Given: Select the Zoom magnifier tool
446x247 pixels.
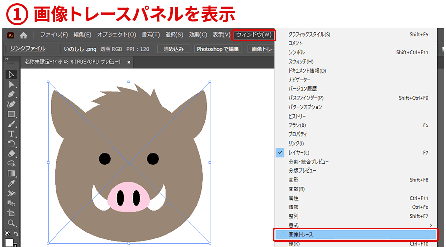Looking at the screenshot, I should click(11, 223).
